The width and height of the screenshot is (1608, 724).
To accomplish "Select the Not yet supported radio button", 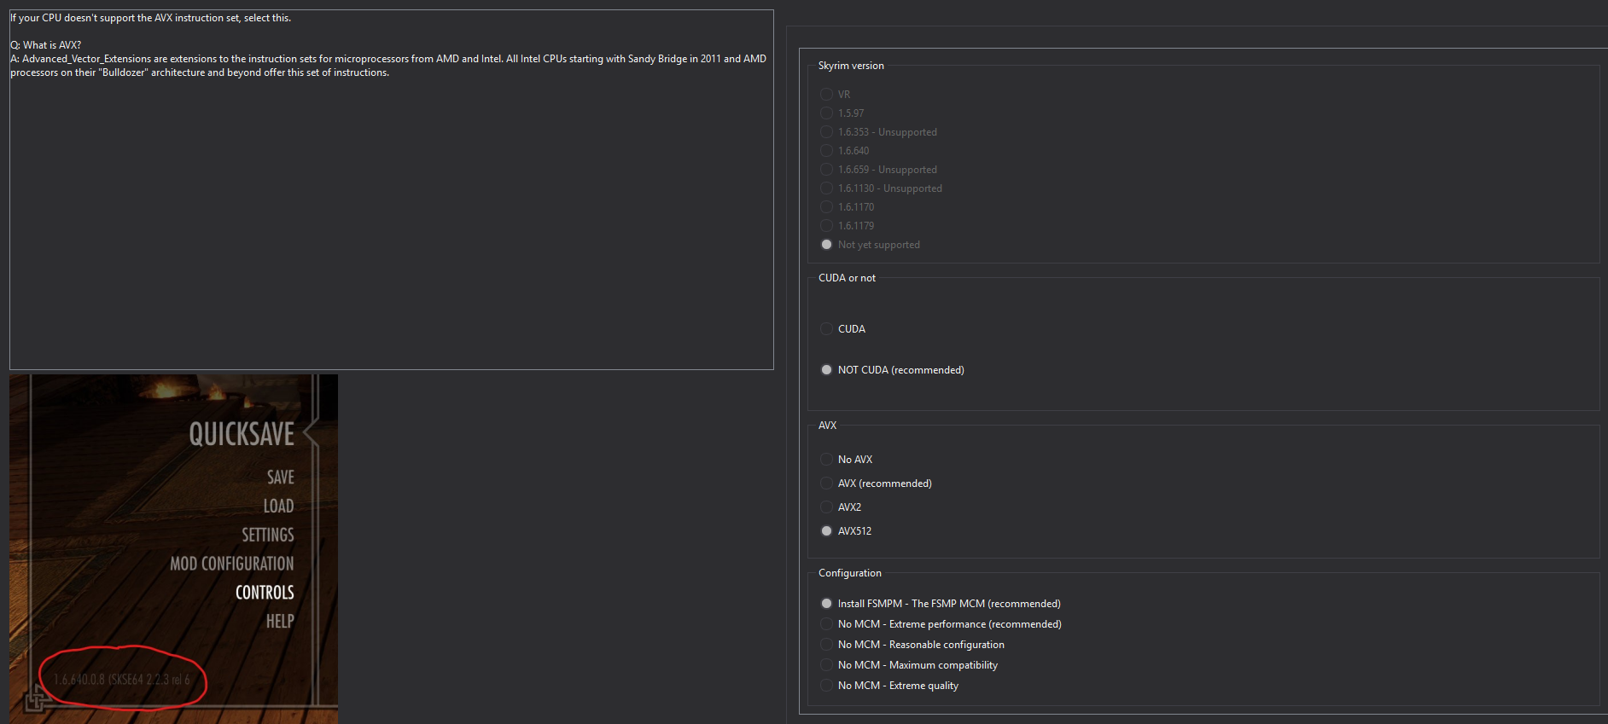I will point(826,245).
